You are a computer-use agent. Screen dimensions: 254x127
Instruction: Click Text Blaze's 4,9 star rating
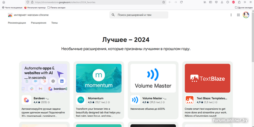[x=200, y=102]
